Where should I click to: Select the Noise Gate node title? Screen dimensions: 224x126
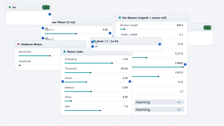click(x=75, y=52)
